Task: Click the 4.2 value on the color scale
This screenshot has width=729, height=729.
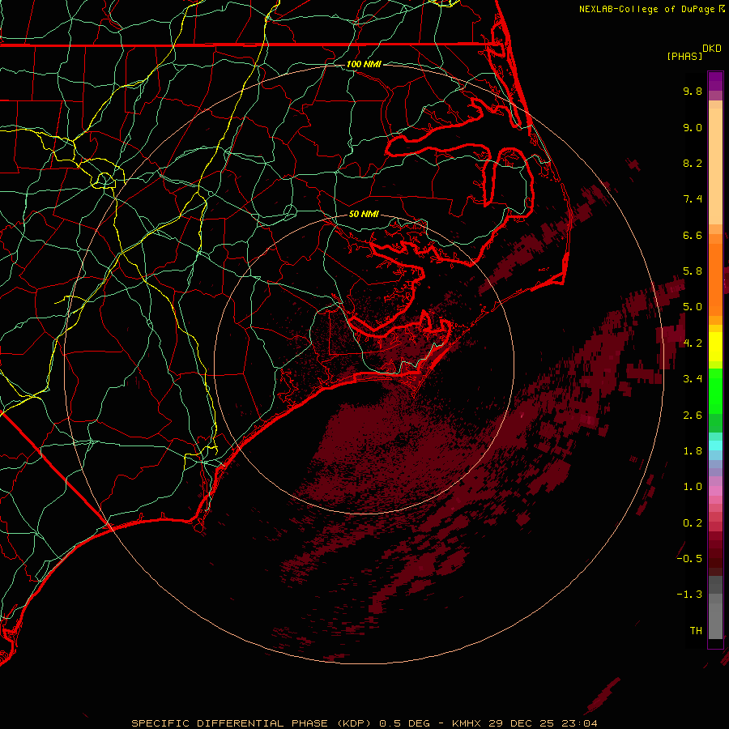Action: [x=693, y=343]
